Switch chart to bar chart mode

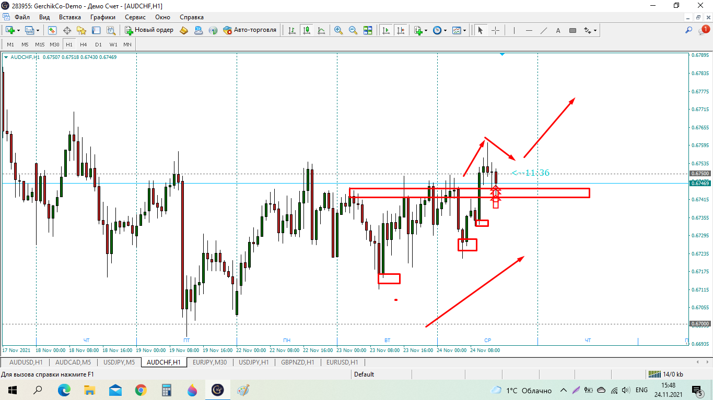coord(291,30)
